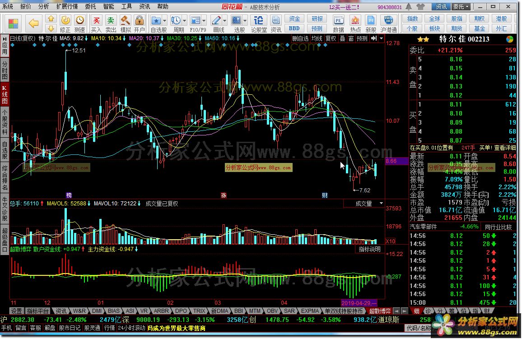Click the BBD button
The width and height of the screenshot is (522, 339).
pyautogui.click(x=294, y=28)
